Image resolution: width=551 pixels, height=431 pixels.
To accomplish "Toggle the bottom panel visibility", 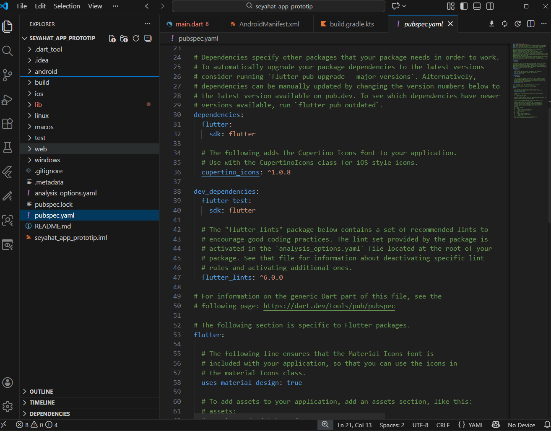I will 477,6.
